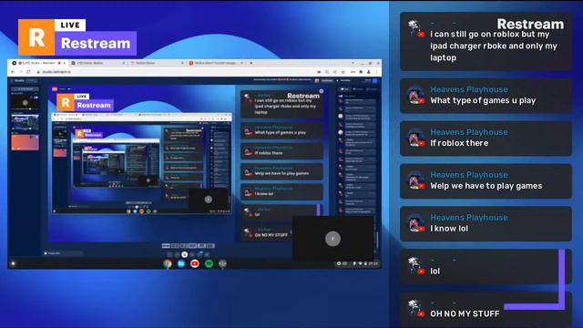Click 'What type of games u play' message
The height and width of the screenshot is (328, 583).
click(x=486, y=96)
